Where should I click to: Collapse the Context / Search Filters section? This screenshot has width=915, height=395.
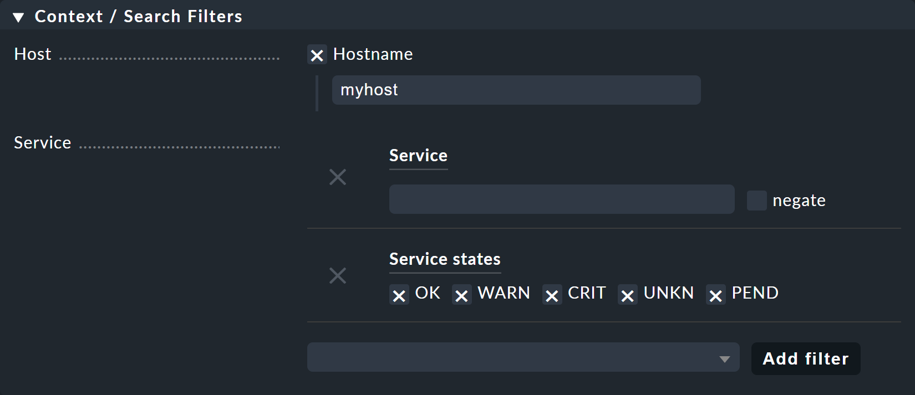18,16
